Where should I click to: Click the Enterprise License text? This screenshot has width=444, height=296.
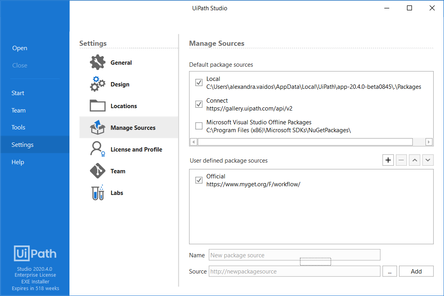pyautogui.click(x=35, y=275)
